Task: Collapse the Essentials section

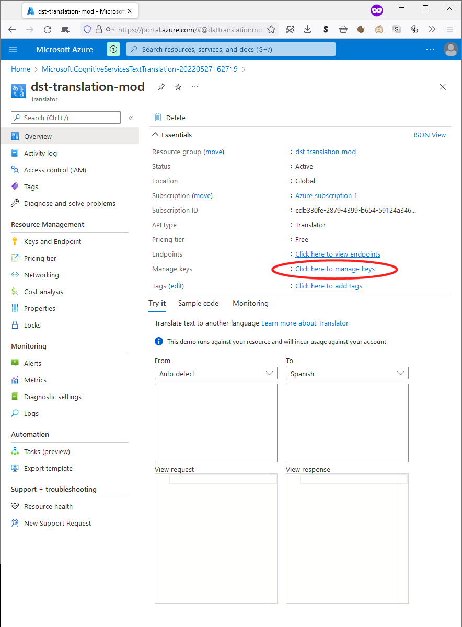Action: coord(172,135)
